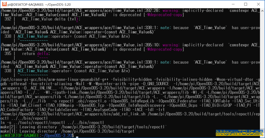Click the 'Time_Value.inl:395:10' warning location
This screenshot has height=138, width=265.
pyautogui.click(x=137, y=45)
